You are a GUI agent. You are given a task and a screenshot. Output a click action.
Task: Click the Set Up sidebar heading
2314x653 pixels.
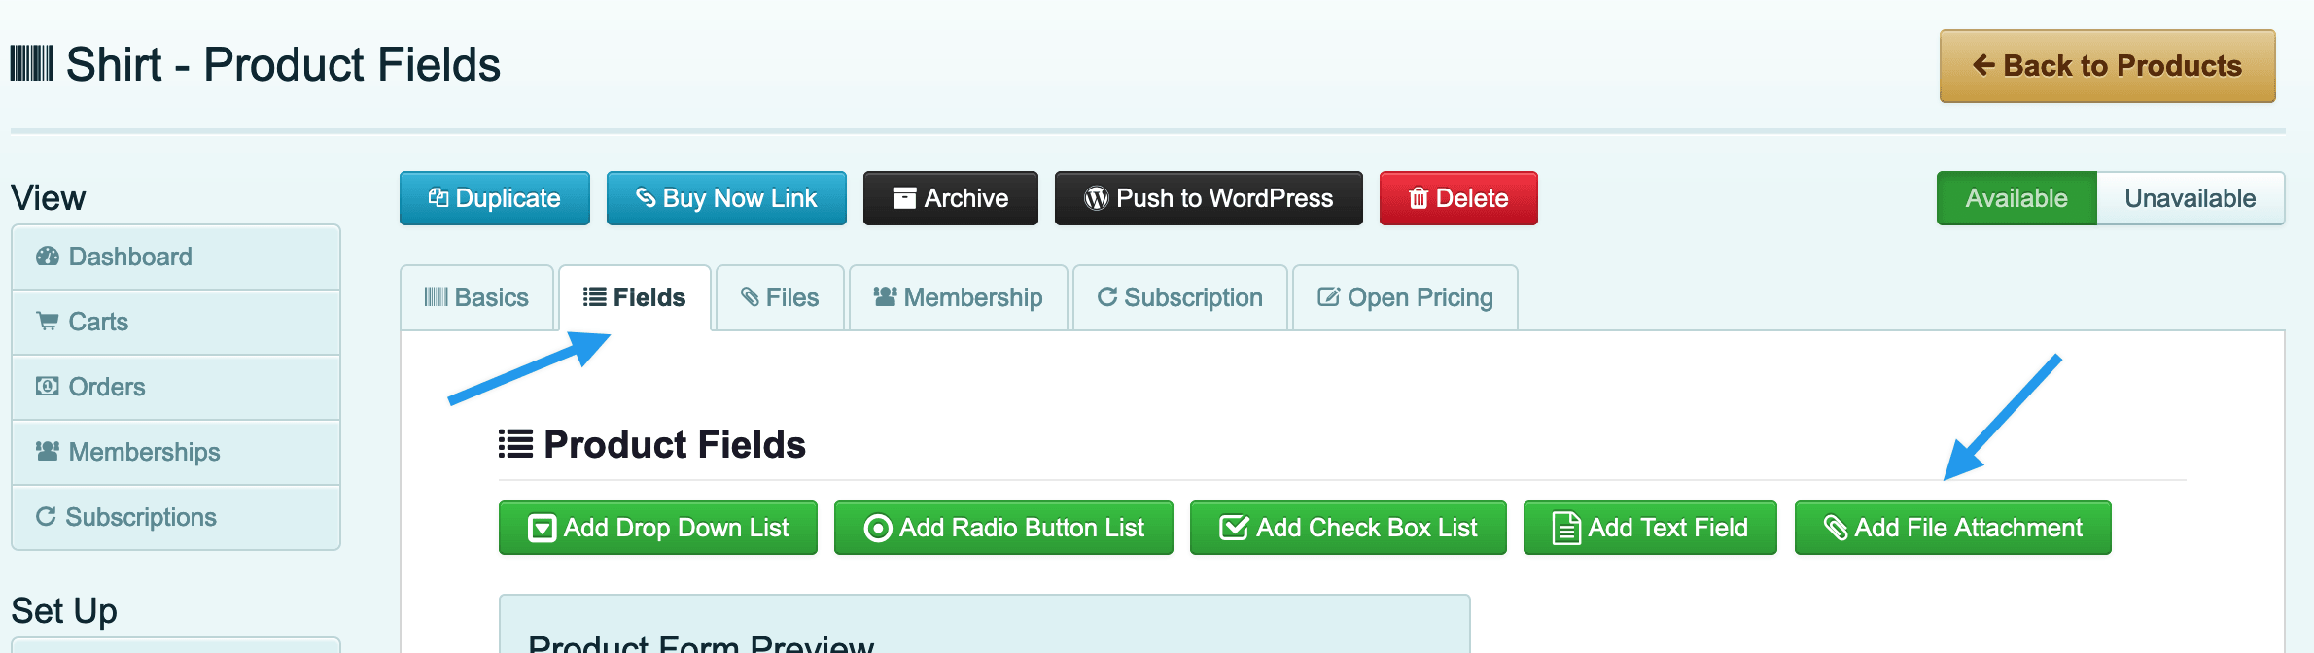coord(64,611)
